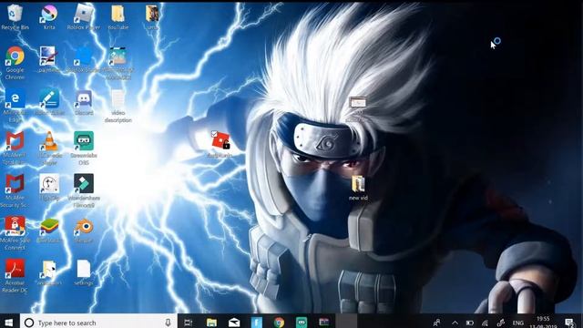Image resolution: width=583 pixels, height=328 pixels.
Task: Open File Explorer from the taskbar
Action: (x=211, y=323)
